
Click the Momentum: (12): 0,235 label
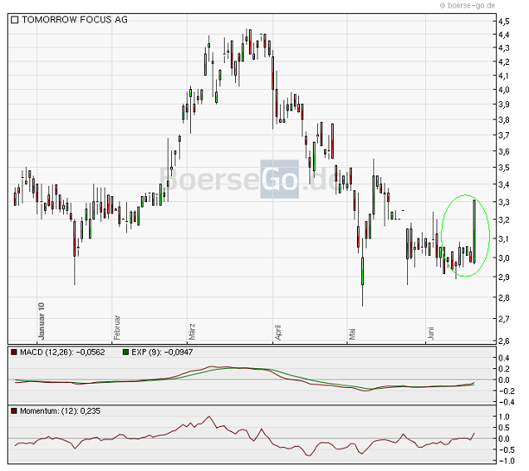pyautogui.click(x=60, y=411)
